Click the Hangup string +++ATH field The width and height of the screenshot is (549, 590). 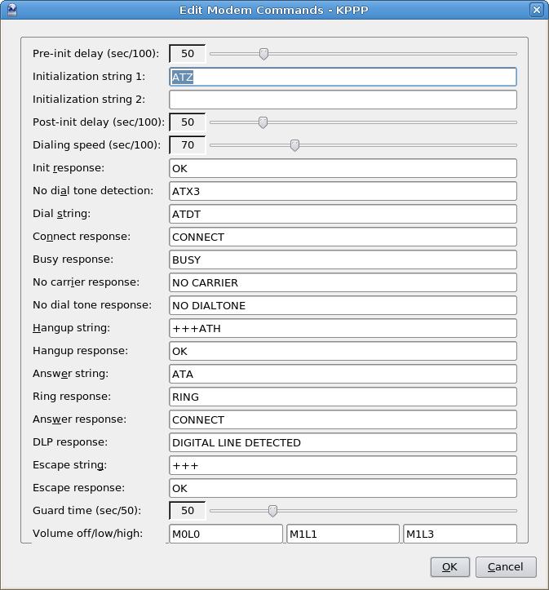click(x=343, y=328)
